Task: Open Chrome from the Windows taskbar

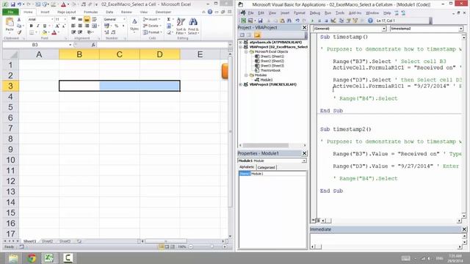Action: point(32,258)
